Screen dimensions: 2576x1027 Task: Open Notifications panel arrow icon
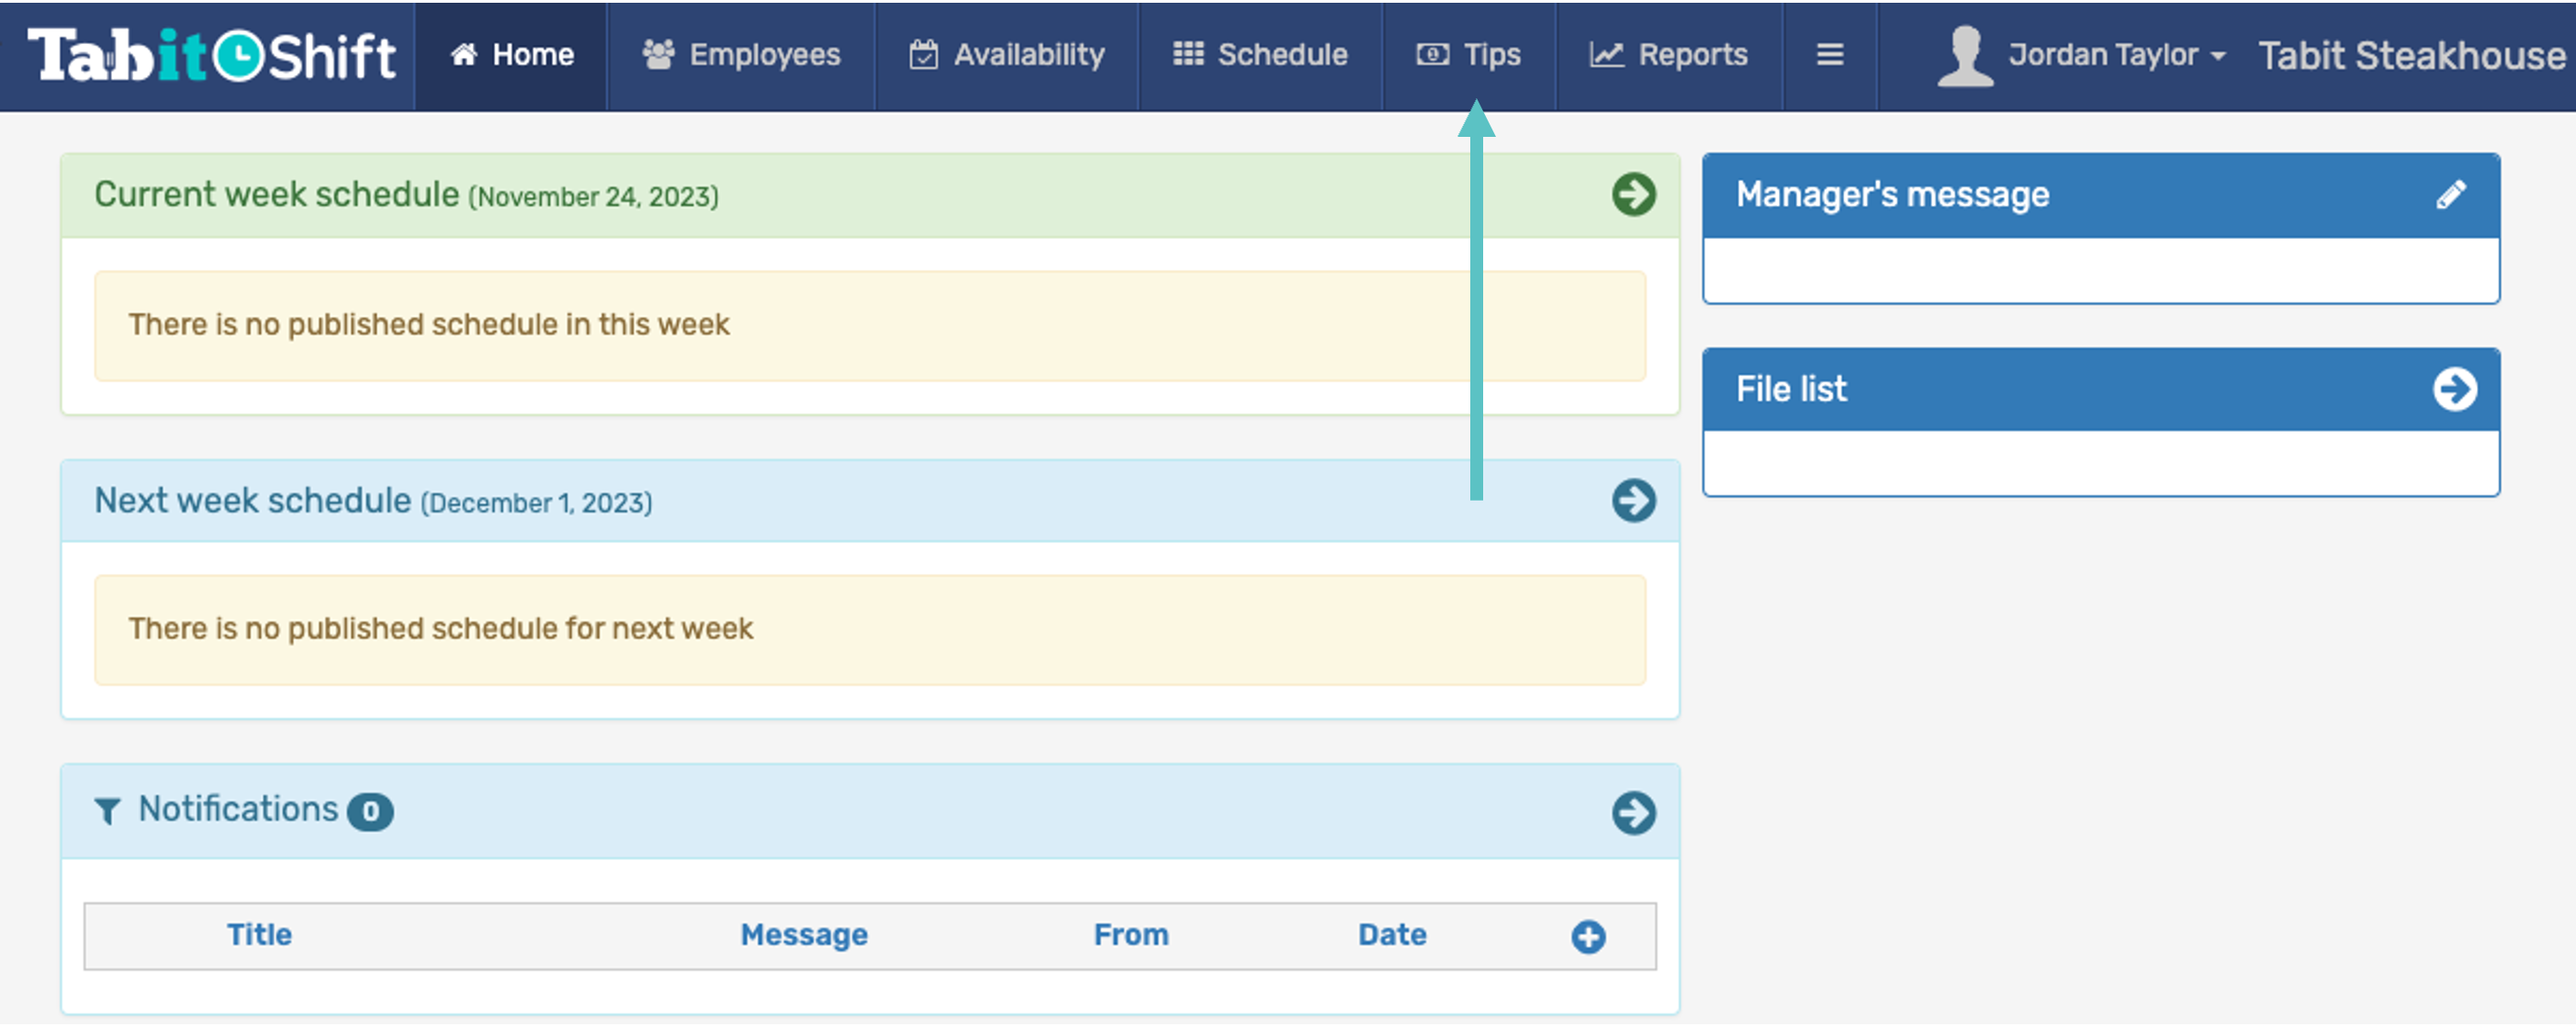point(1633,812)
